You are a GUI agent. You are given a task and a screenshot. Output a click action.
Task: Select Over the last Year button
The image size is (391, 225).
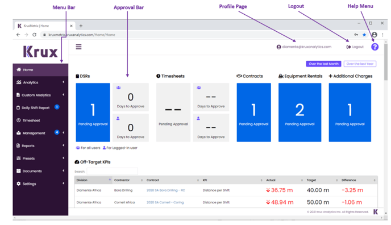coord(360,64)
